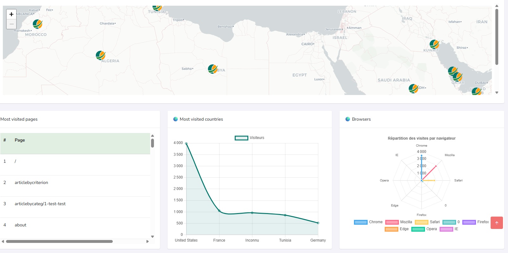Click the map marker over Morocco
Screen dimensions: 508x253
37,24
